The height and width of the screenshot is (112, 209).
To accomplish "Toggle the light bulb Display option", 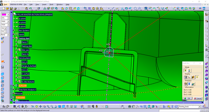I will coord(196,77).
